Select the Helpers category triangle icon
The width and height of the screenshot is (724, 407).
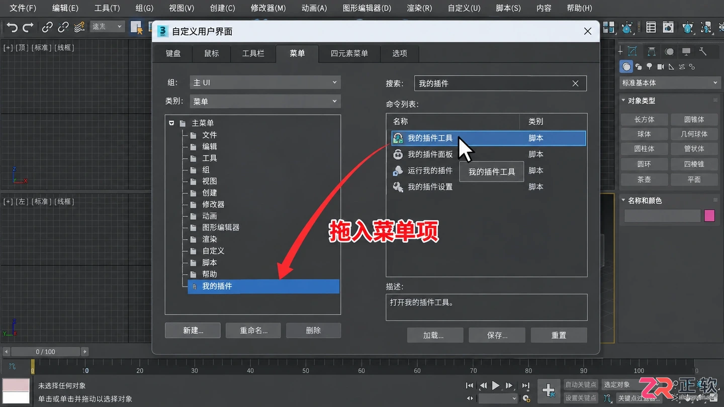point(671,66)
